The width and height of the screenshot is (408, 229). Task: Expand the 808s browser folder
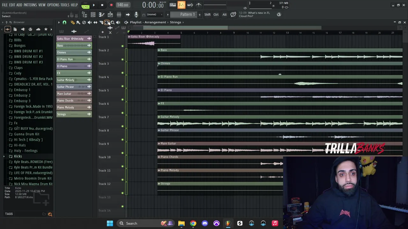(x=18, y=40)
